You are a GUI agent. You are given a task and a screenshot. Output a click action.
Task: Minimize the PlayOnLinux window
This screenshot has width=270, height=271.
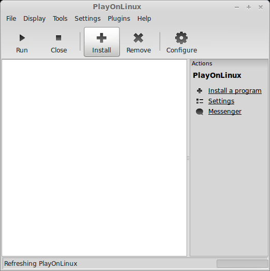click(237, 7)
